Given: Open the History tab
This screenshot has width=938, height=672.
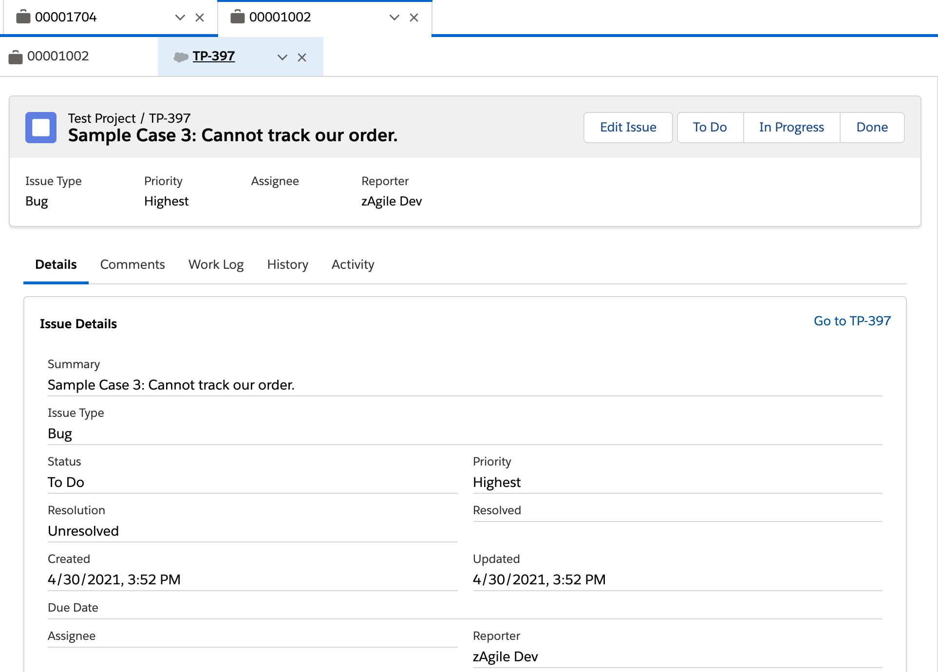Looking at the screenshot, I should 287,264.
